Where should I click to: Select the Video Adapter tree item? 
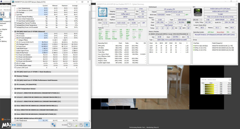point(4,29)
